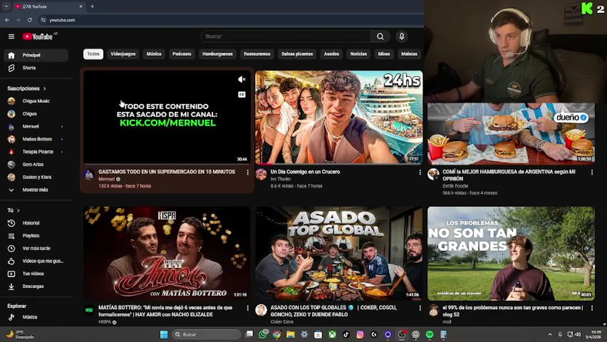Open the Windows Start menu
Viewport: 607px width, 342px height.
pyautogui.click(x=164, y=334)
